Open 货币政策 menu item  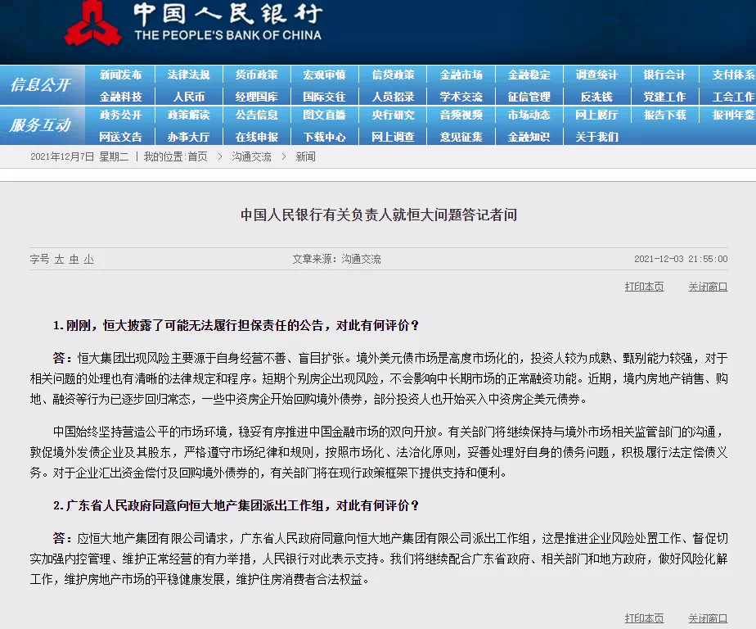click(x=257, y=75)
